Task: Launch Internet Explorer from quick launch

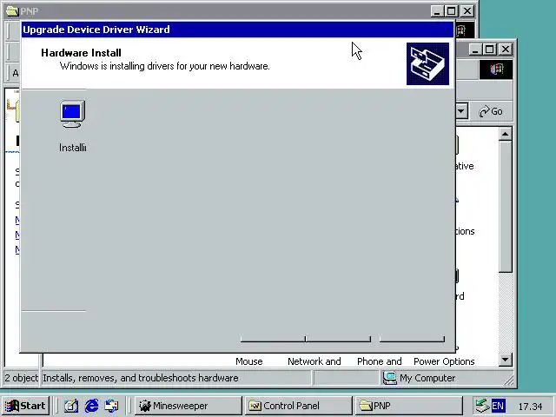Action: pos(91,406)
